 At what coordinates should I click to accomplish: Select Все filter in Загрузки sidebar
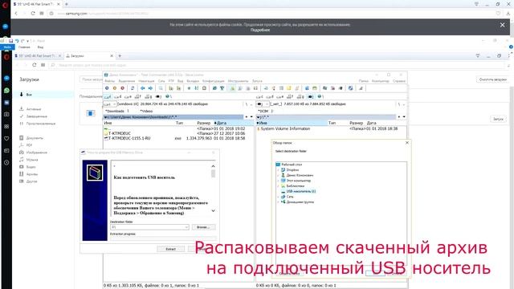click(x=44, y=95)
